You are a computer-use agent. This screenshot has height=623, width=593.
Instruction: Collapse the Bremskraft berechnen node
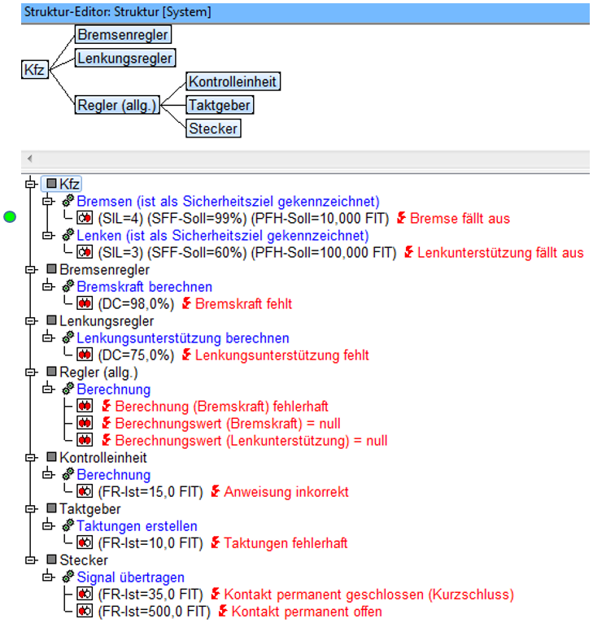point(48,286)
